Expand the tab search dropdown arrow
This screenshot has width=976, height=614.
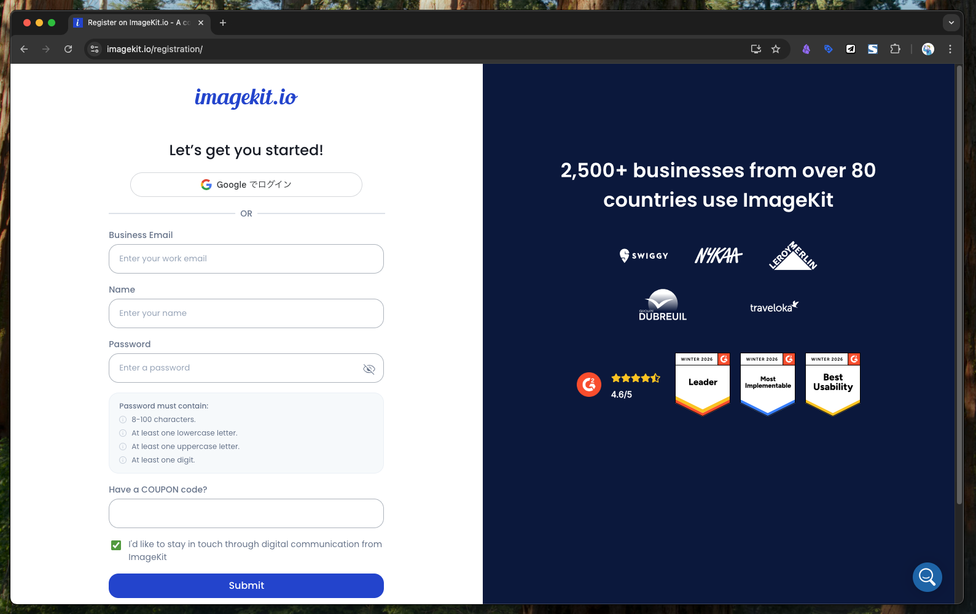click(x=951, y=23)
